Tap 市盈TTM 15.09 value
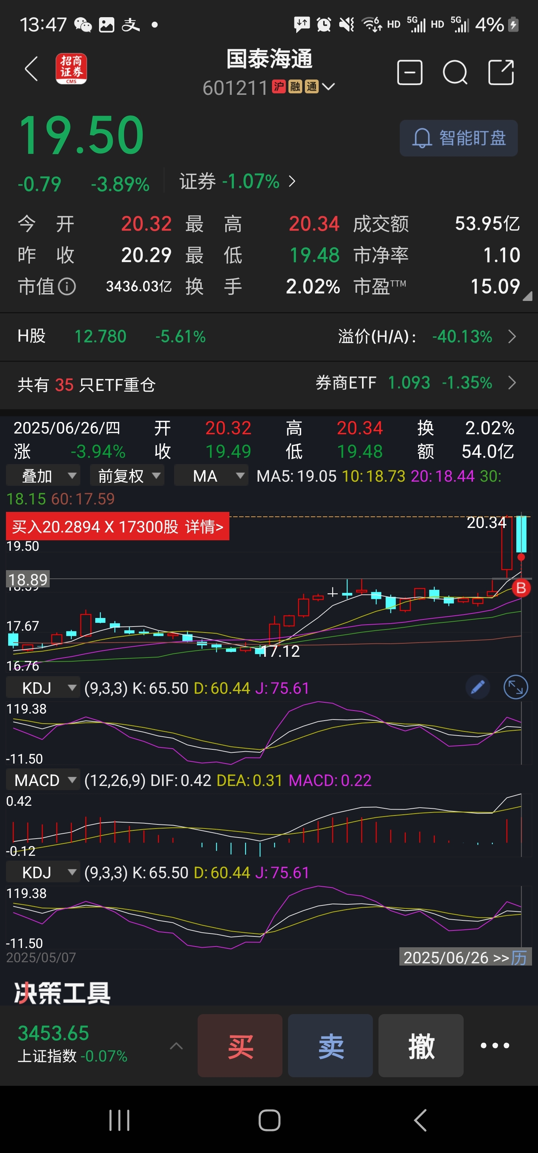The image size is (538, 1153). (495, 286)
